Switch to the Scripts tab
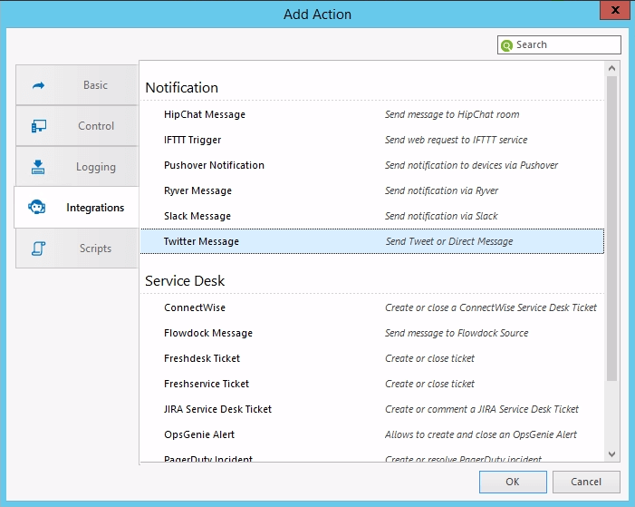 tap(77, 249)
